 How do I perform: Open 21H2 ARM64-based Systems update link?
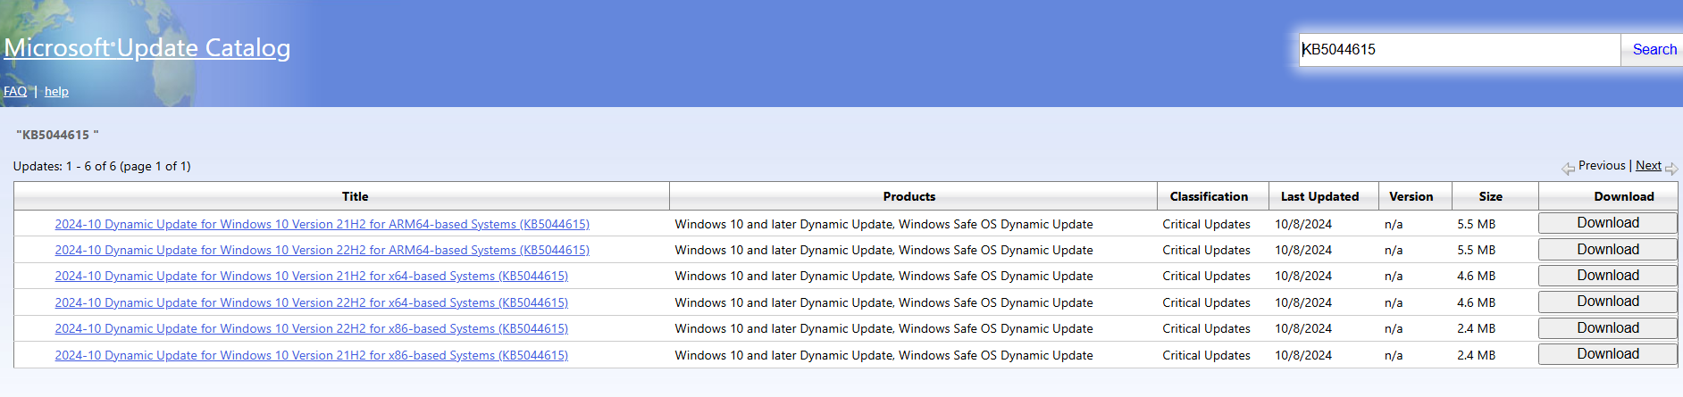[322, 224]
